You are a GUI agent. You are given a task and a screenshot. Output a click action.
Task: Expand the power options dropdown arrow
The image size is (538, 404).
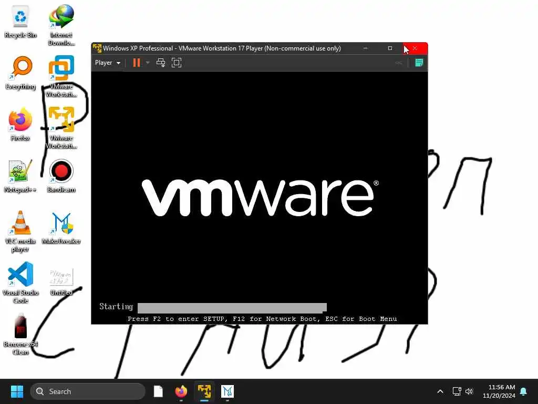148,63
